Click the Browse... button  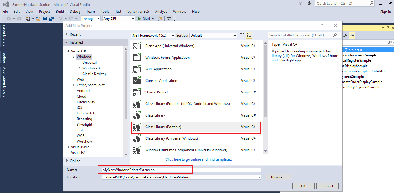click(278, 177)
